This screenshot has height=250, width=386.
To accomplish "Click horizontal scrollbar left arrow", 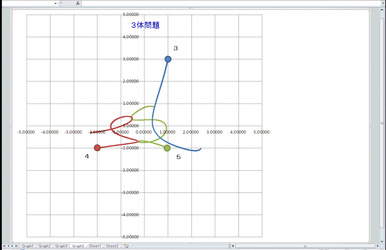I will [233, 246].
